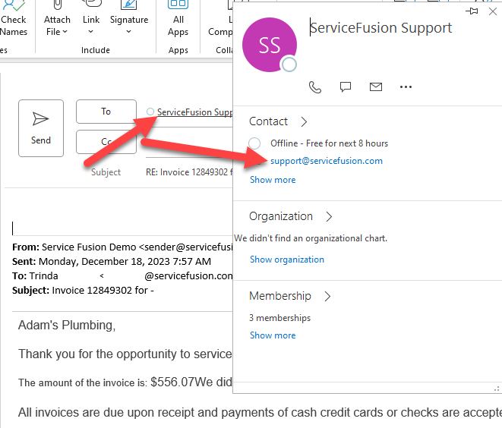Viewport: 502px width, 428px height.
Task: Send email via envelope icon in contact card
Action: [376, 87]
